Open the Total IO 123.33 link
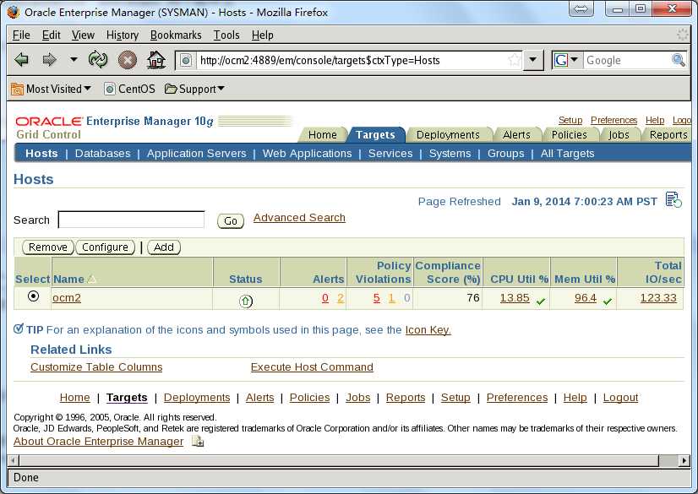 click(x=658, y=298)
